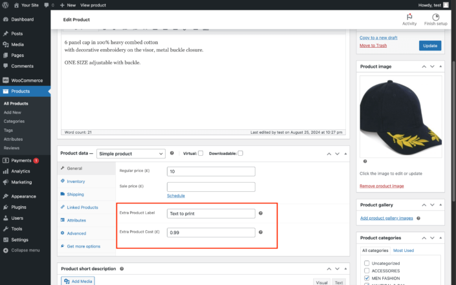Open the Activity panel icon
456x285 pixels.
(409, 17)
